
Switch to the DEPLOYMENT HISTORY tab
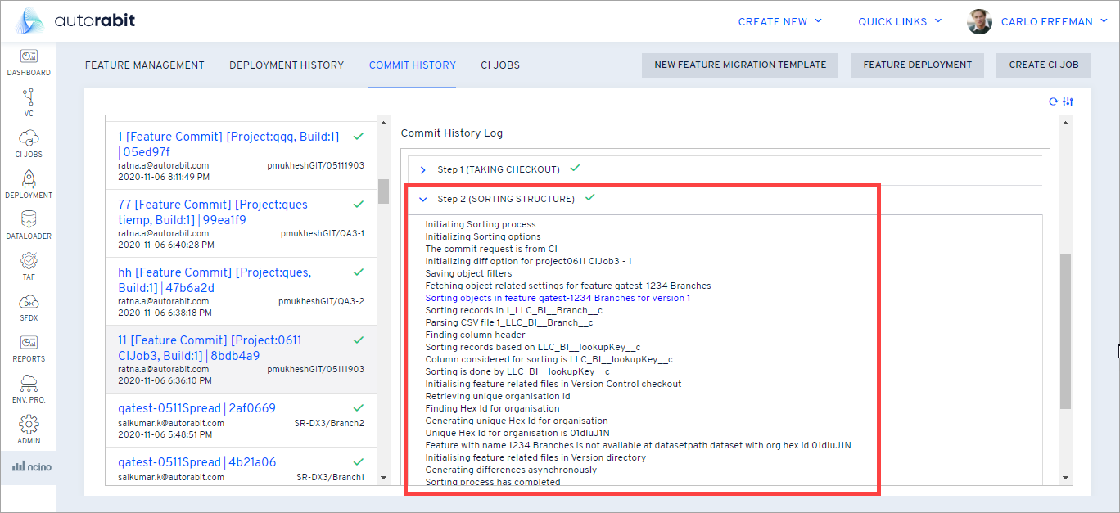(x=287, y=65)
